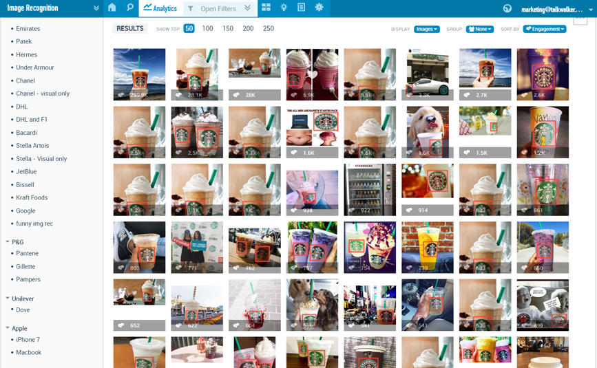This screenshot has height=368, width=597.
Task: Expand the filters double chevron
Action: coord(247,8)
